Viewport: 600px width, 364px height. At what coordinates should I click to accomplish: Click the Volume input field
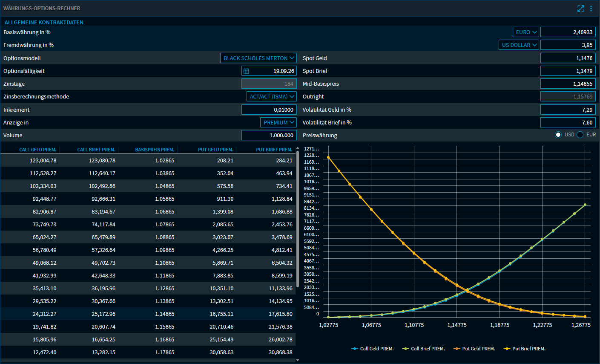coord(269,135)
